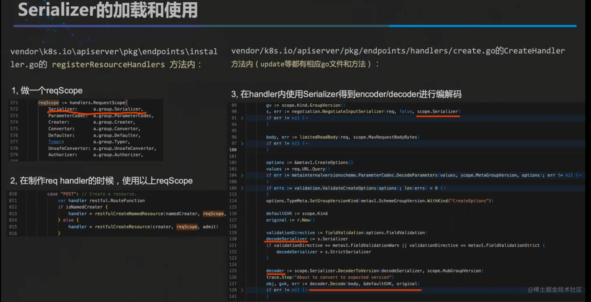The width and height of the screenshot is (591, 302).
Task: Select the value "a.group.Serializer," on line 572
Action: point(118,109)
